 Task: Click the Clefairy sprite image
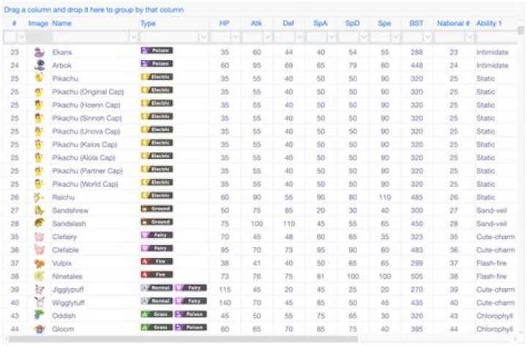tap(40, 237)
